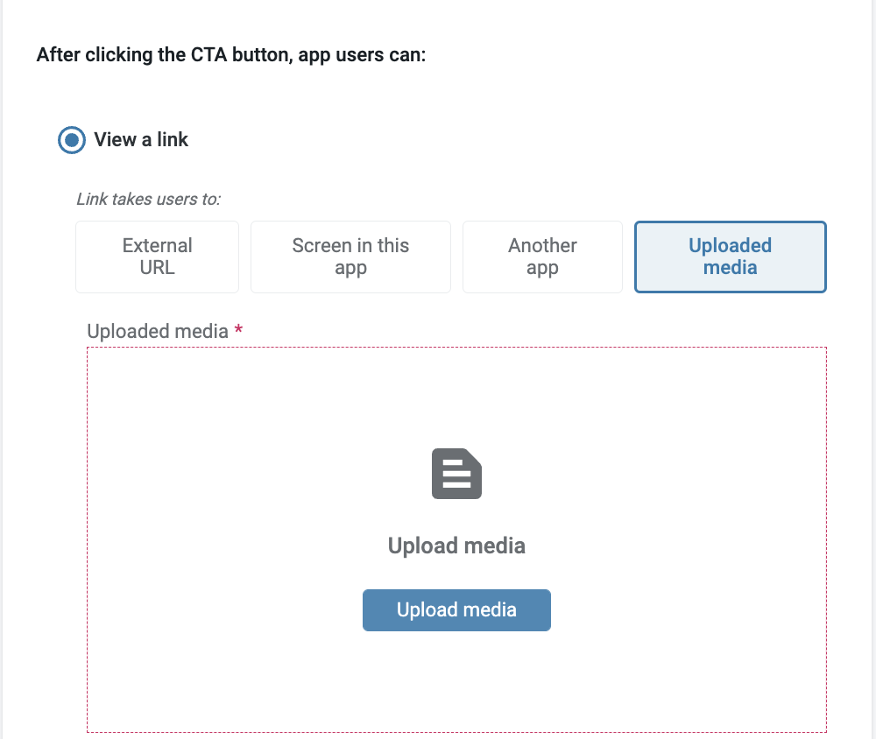Click the "Uploaded media" field label

point(158,332)
